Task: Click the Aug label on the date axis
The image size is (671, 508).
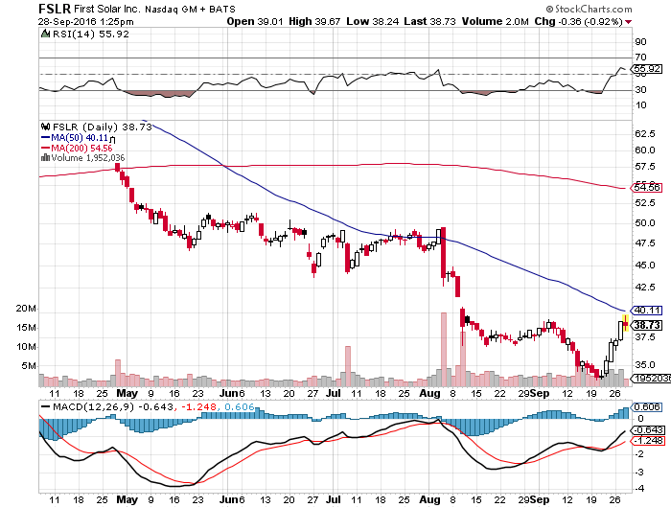Action: tap(427, 394)
